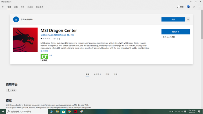This screenshot has height=114, width=203.
Task: Select the 系統需求 section tab
Action: tap(98, 74)
